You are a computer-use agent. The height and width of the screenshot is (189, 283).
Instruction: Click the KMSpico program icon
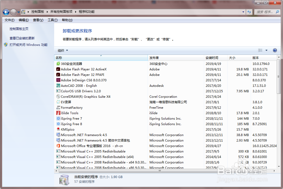[x=58, y=129]
